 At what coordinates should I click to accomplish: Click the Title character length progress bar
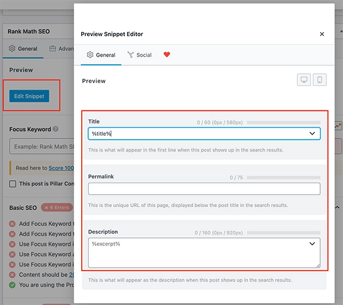284,122
